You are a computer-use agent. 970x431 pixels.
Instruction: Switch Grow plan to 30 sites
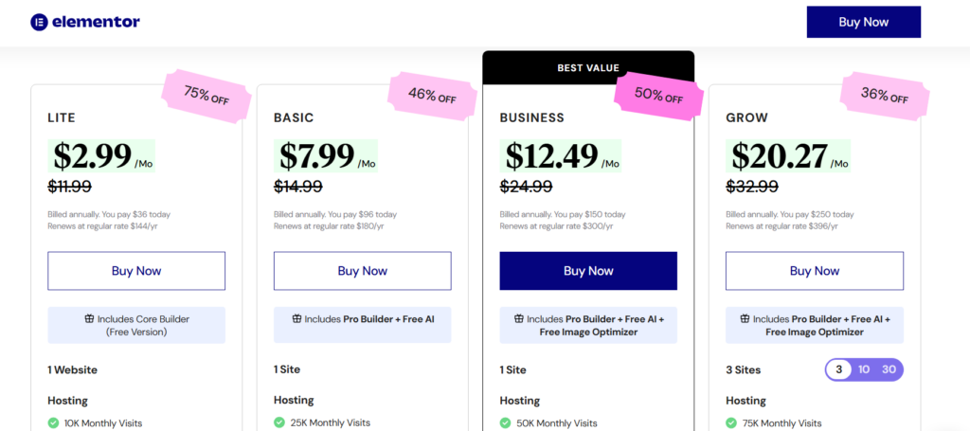pyautogui.click(x=889, y=369)
